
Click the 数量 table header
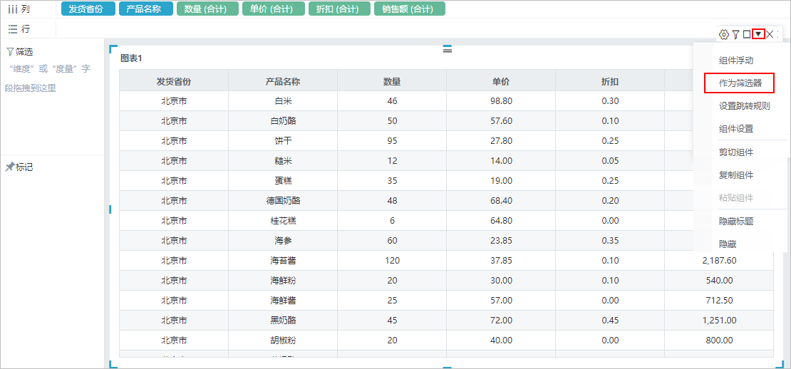(x=392, y=81)
